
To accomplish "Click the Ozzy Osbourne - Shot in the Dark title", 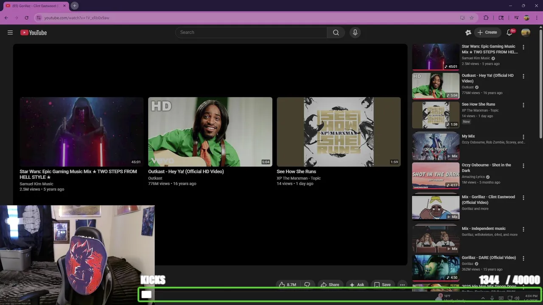I will pos(487,168).
